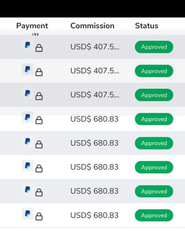Click the lock icon in the seventh row
The image size is (185, 231).
click(39, 193)
